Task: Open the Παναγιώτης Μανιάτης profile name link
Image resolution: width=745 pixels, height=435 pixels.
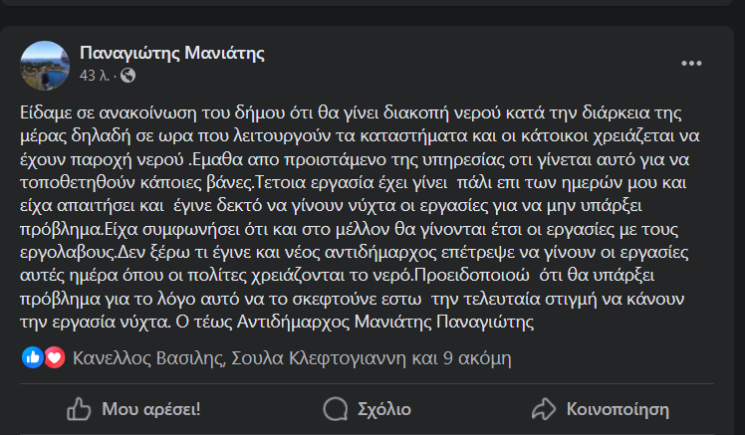Action: tap(171, 54)
